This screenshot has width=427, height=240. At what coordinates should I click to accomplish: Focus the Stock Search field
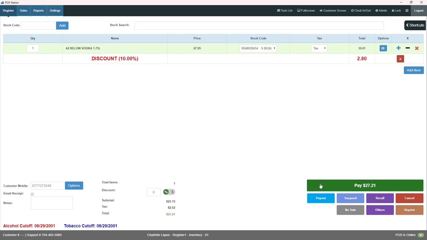click(259, 25)
